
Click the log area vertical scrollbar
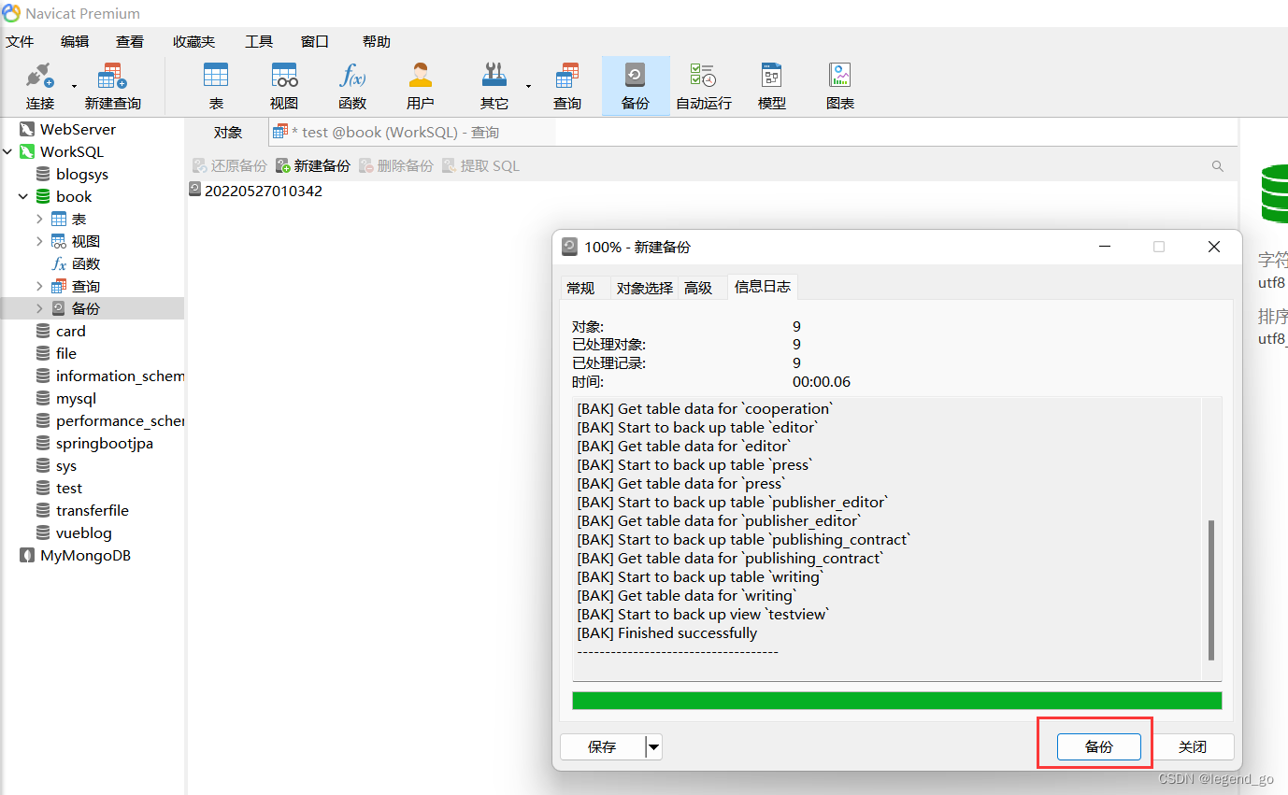pyautogui.click(x=1212, y=590)
